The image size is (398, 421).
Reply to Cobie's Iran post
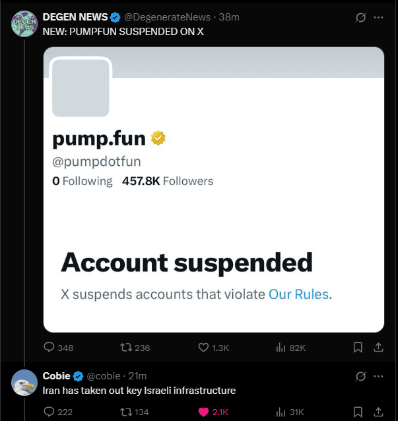(x=49, y=412)
